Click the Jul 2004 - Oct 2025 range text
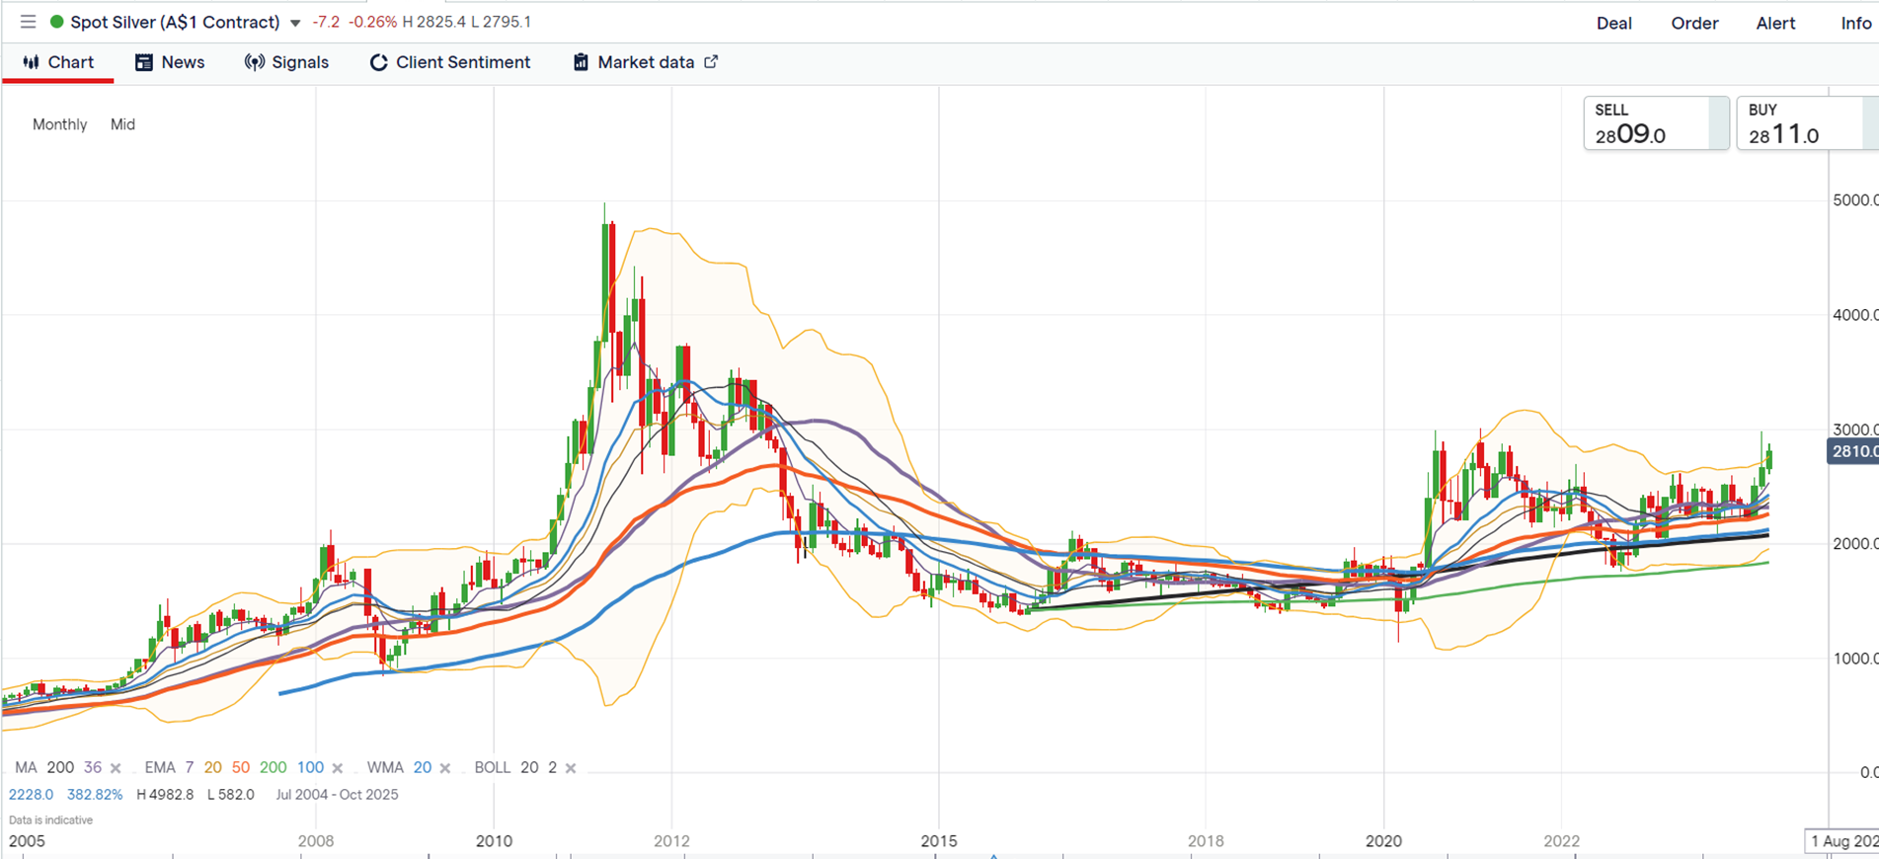1879x859 pixels. 337,794
